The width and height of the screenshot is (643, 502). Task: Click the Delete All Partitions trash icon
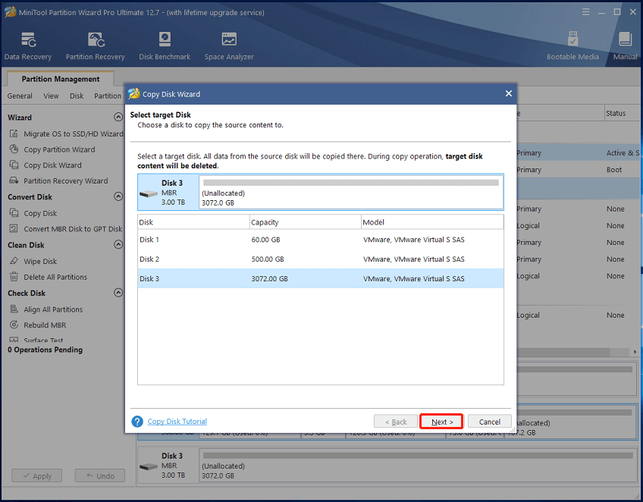pos(14,277)
